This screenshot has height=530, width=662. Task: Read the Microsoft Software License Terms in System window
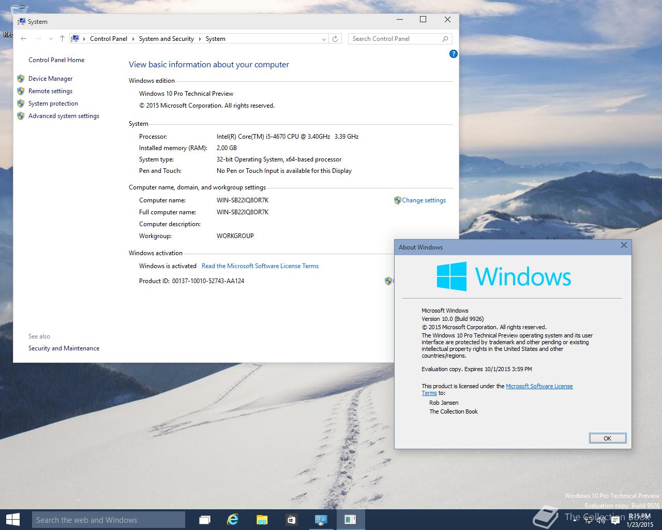click(260, 266)
